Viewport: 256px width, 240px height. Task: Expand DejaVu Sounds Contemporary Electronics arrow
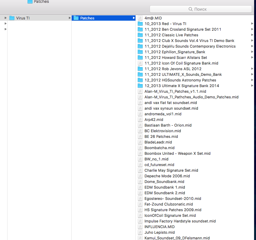click(x=252, y=46)
